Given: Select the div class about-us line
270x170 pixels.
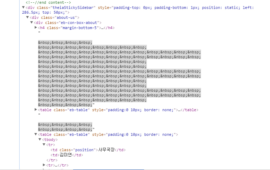Looking at the screenshot, I should point(55,17).
